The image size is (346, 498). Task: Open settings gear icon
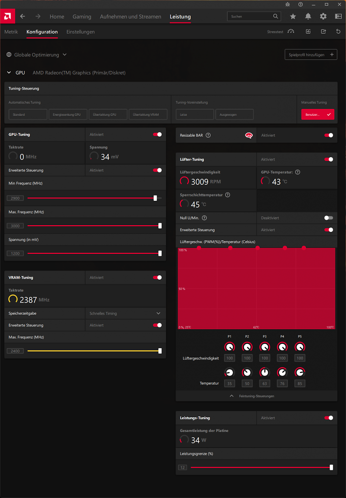pyautogui.click(x=323, y=17)
